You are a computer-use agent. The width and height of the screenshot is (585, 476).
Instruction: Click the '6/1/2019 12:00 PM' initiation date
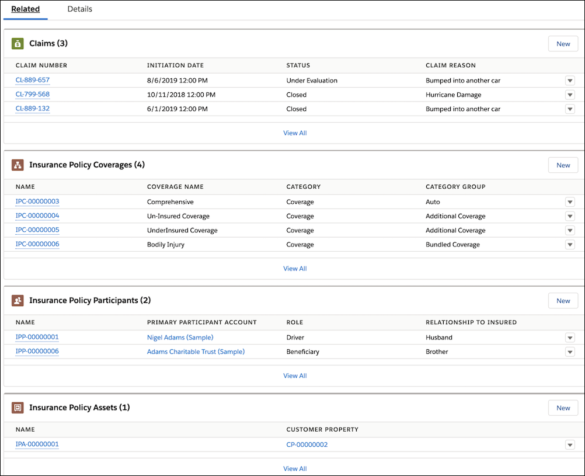coord(177,109)
